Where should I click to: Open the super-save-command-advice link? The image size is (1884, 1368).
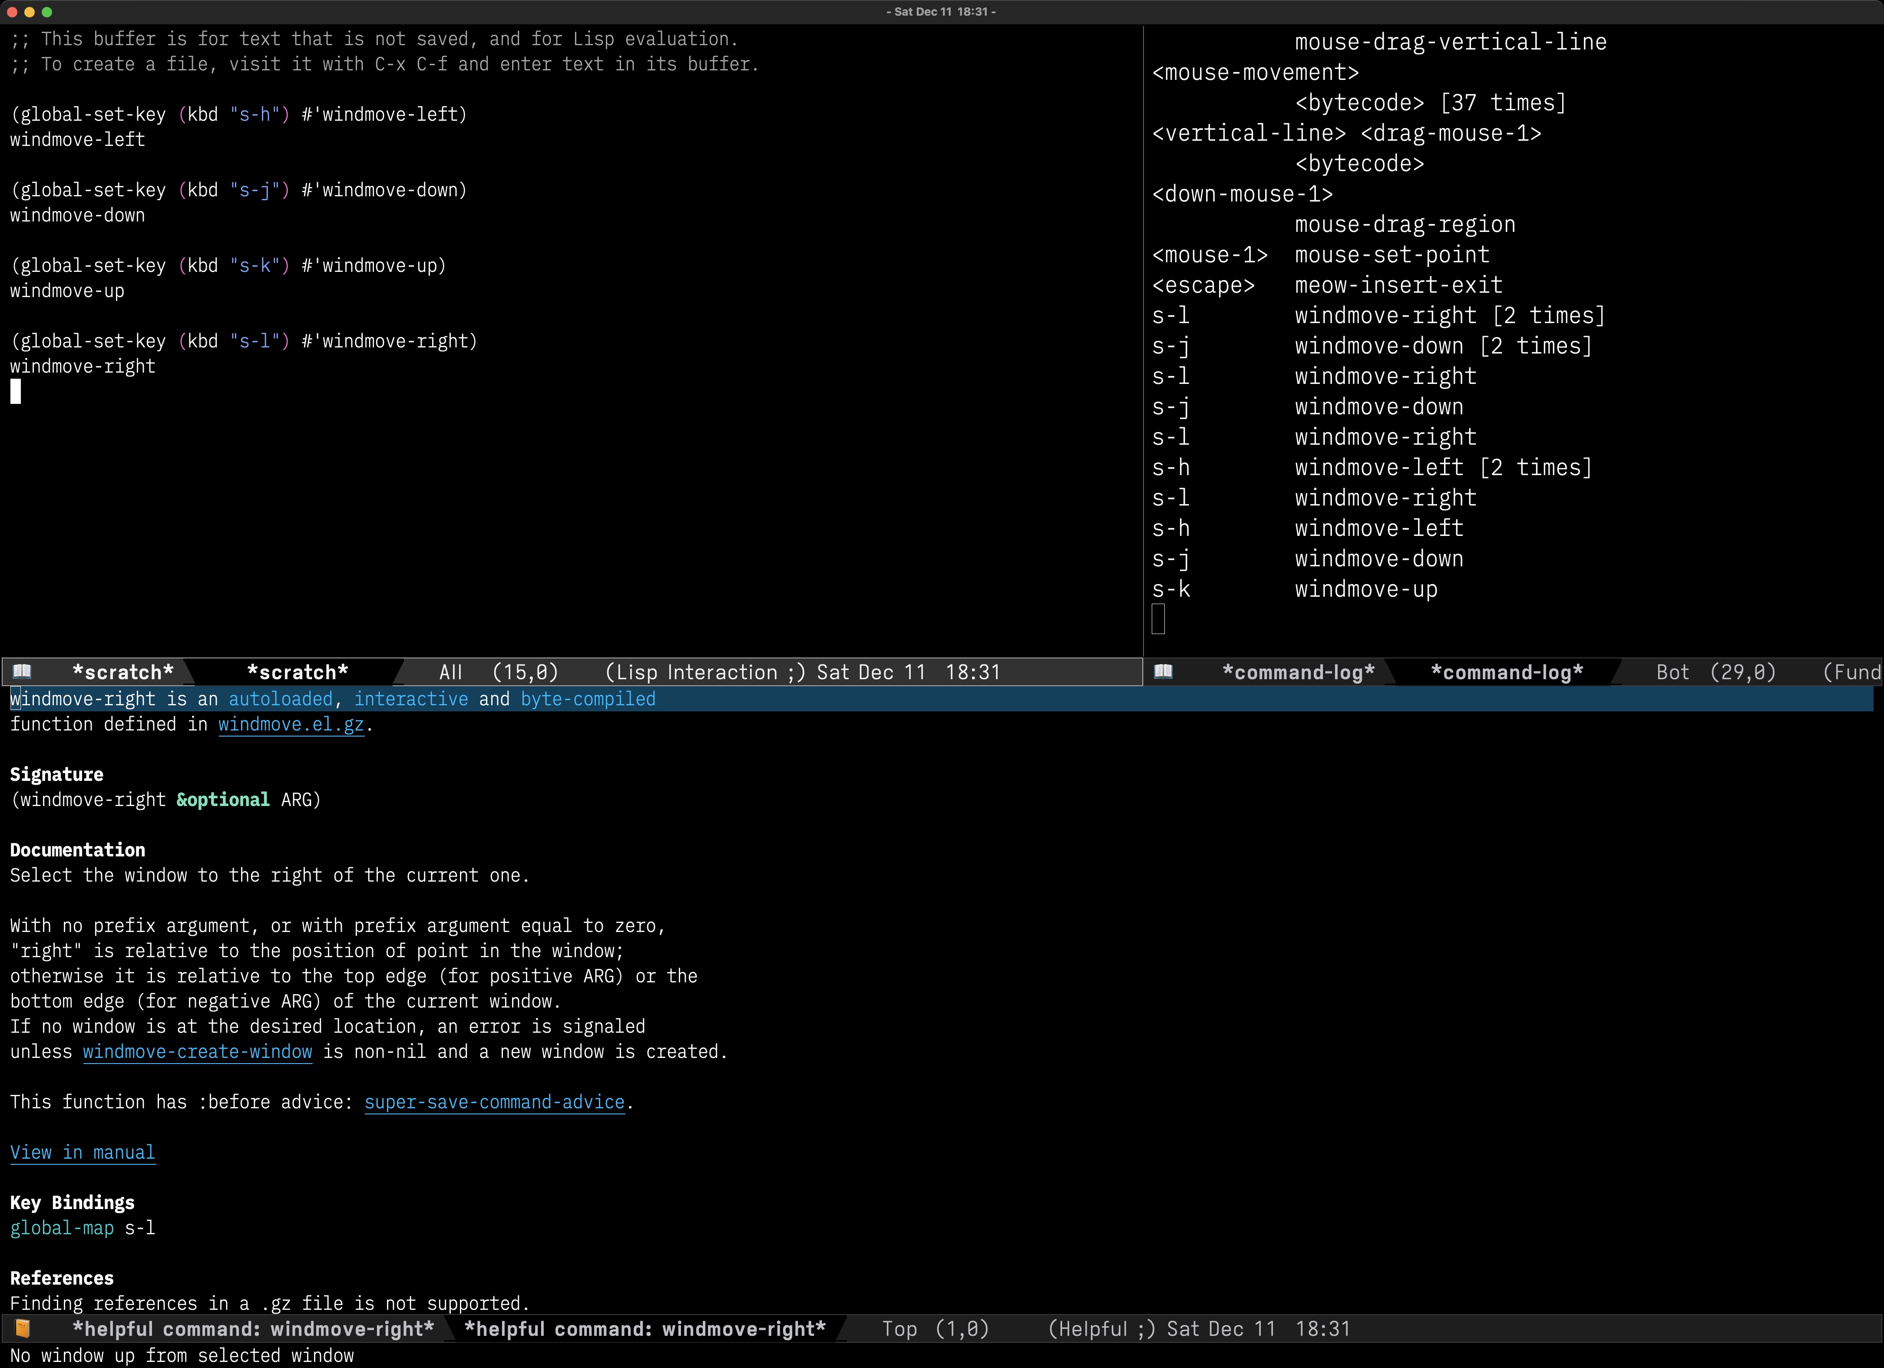pos(494,1102)
